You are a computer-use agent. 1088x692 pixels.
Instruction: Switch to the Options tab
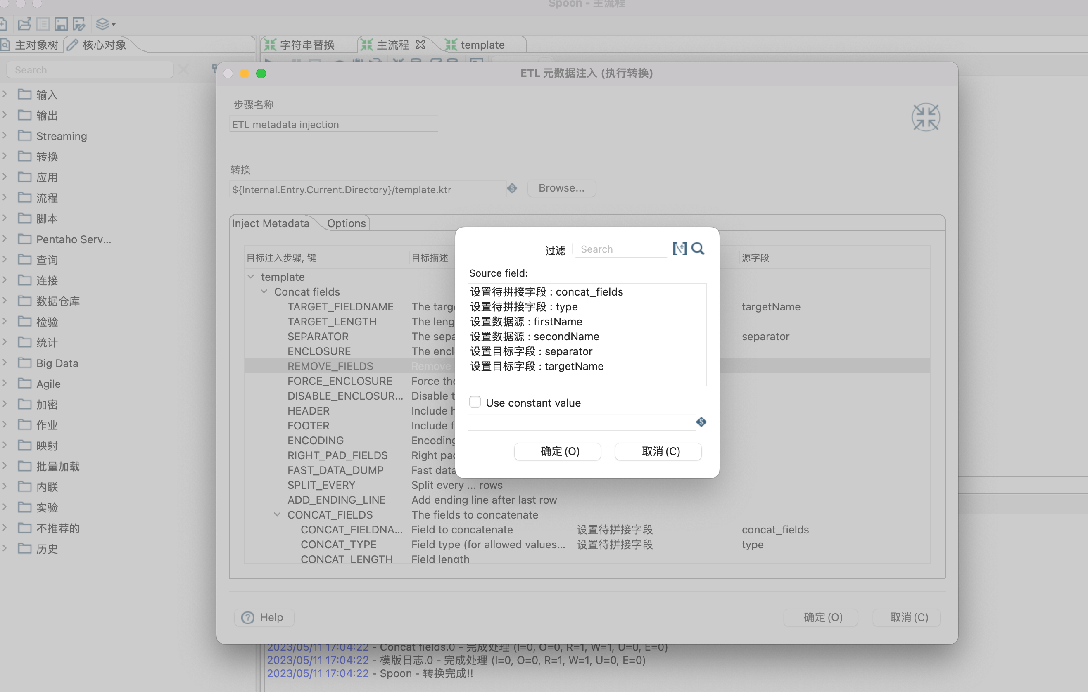[346, 223]
